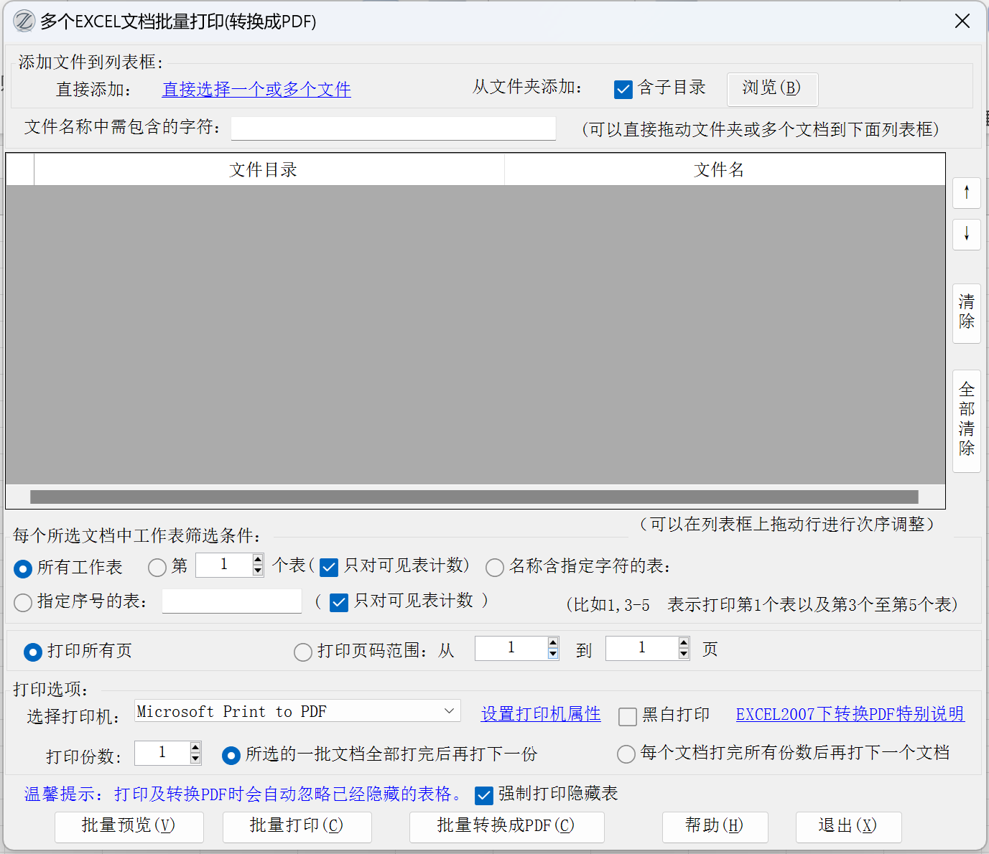Enable the 黑白打印 checkbox

(x=628, y=716)
